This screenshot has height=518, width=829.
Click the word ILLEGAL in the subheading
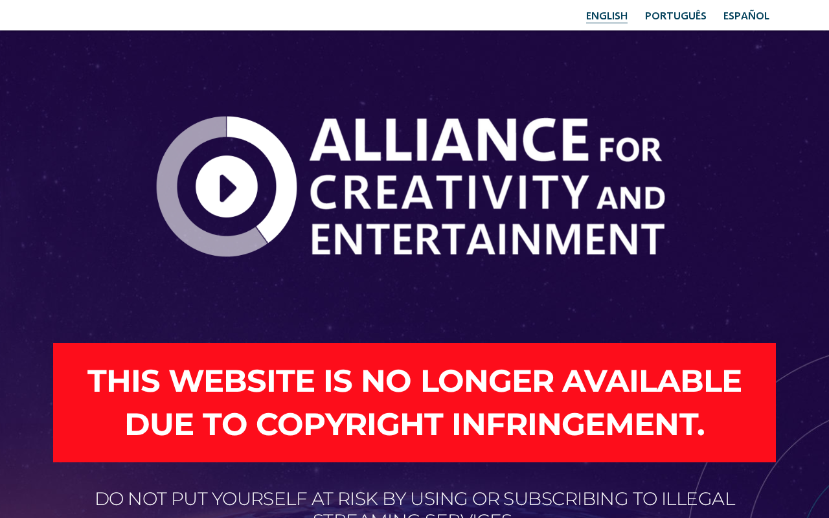(698, 499)
